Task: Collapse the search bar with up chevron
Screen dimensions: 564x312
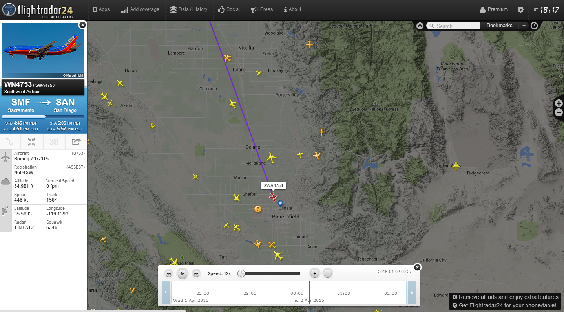Action: (x=420, y=26)
